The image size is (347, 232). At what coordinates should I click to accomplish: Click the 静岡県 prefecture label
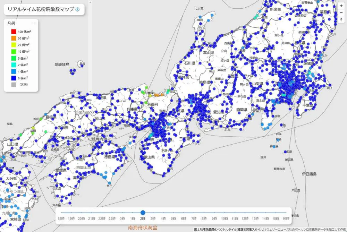(242, 110)
